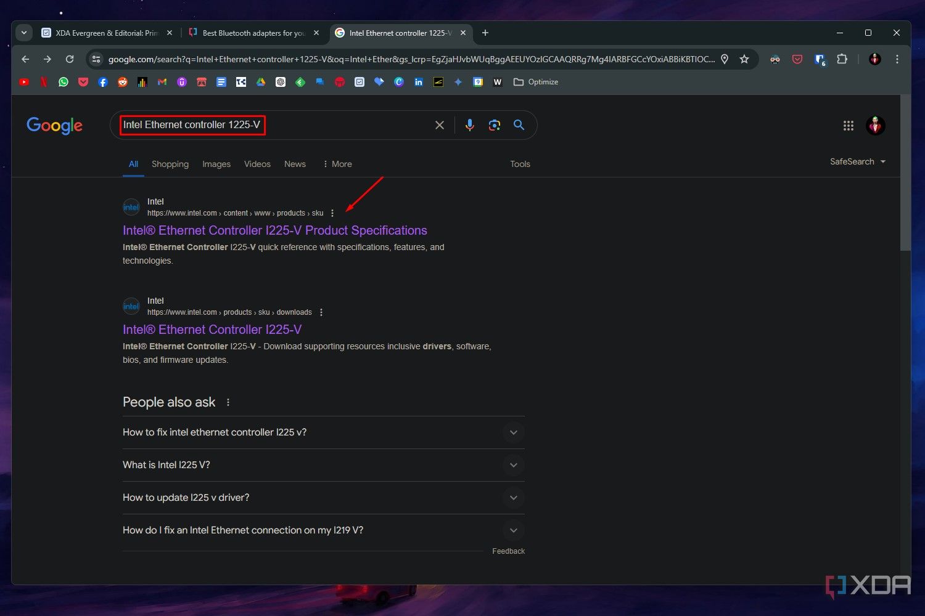
Task: Open the Google Calendar bookmark
Action: click(478, 82)
